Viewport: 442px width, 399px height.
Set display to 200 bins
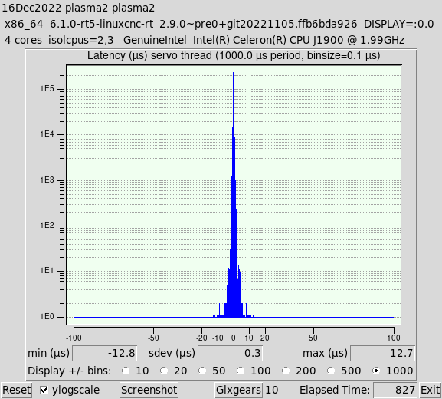point(286,371)
